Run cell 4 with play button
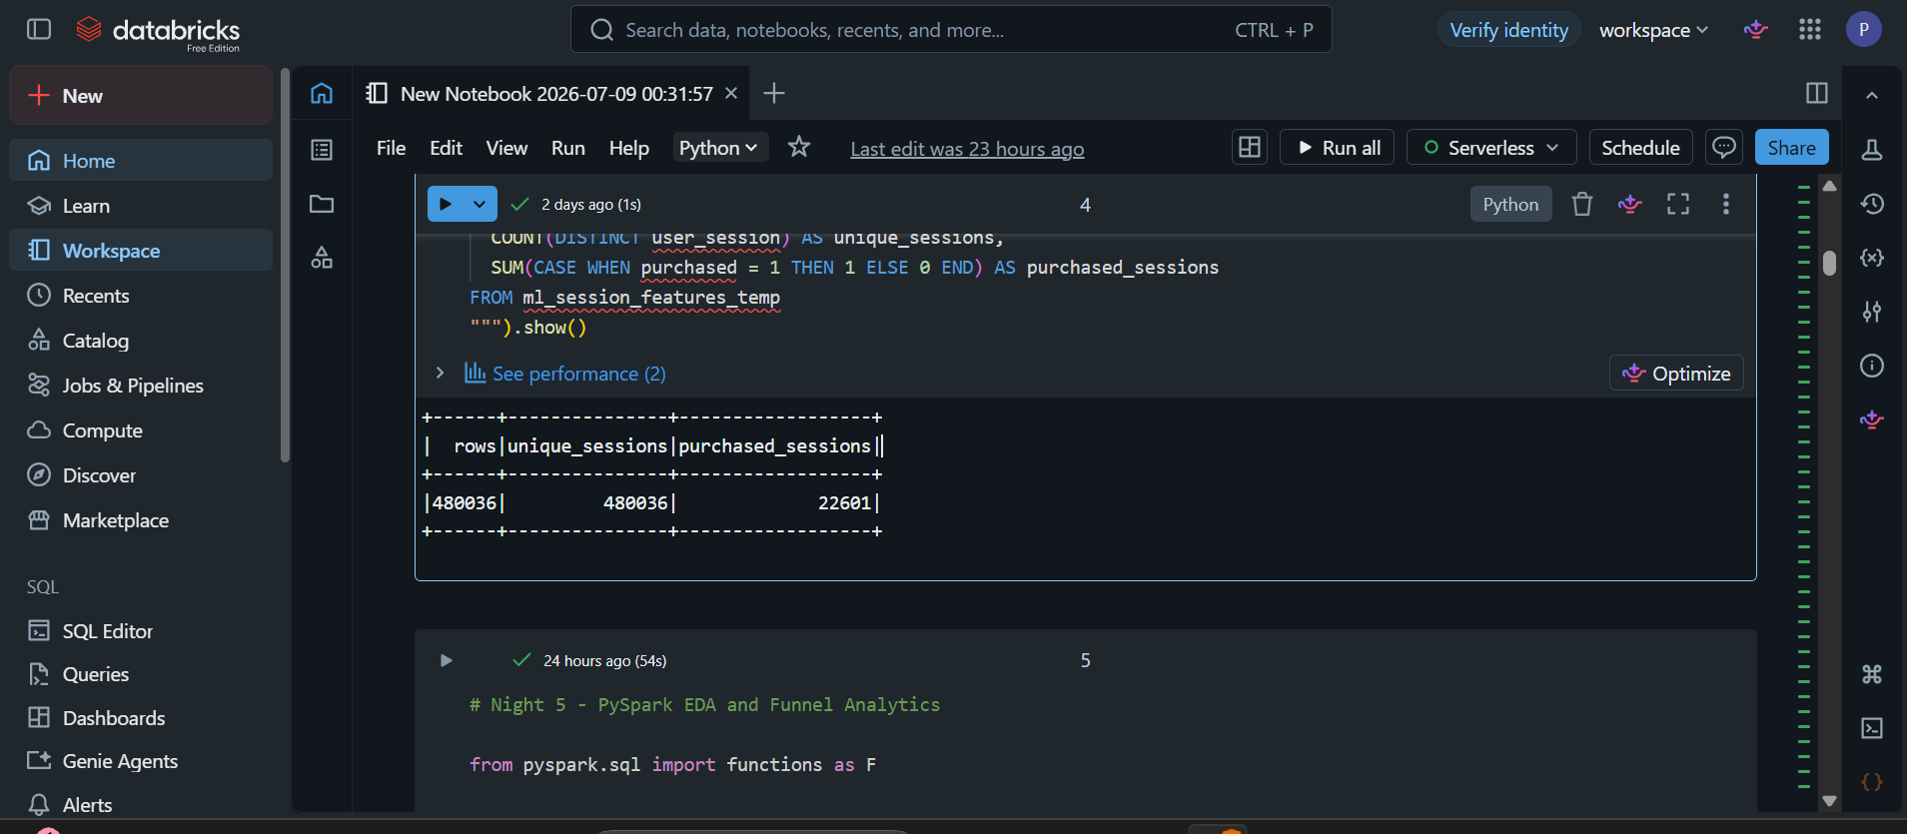This screenshot has height=834, width=1907. (446, 204)
